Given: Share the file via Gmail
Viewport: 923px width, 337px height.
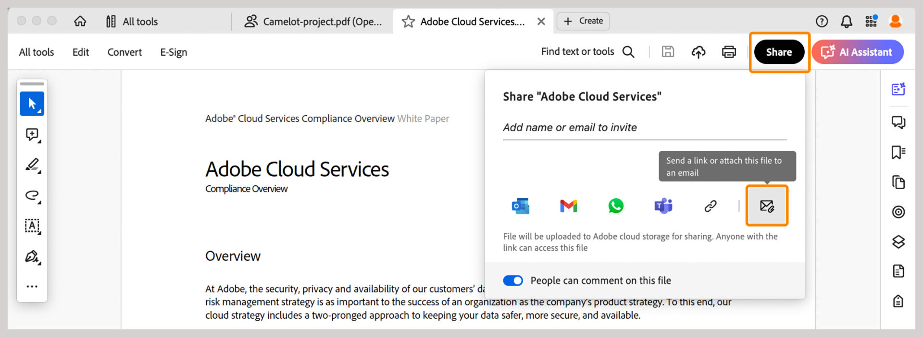Looking at the screenshot, I should pos(568,206).
